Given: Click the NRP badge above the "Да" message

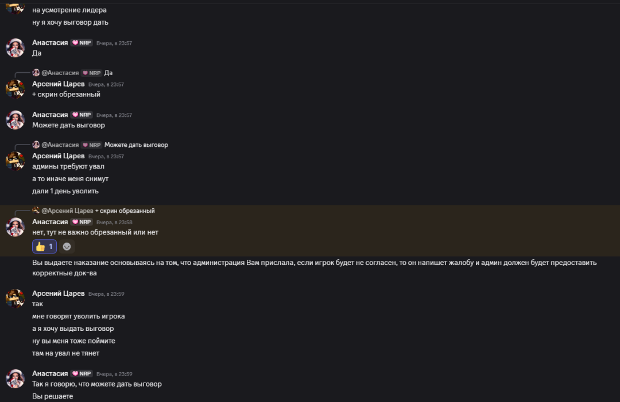Looking at the screenshot, I should 82,43.
